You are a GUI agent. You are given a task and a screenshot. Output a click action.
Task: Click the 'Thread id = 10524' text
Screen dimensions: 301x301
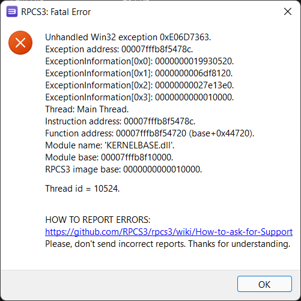point(82,189)
